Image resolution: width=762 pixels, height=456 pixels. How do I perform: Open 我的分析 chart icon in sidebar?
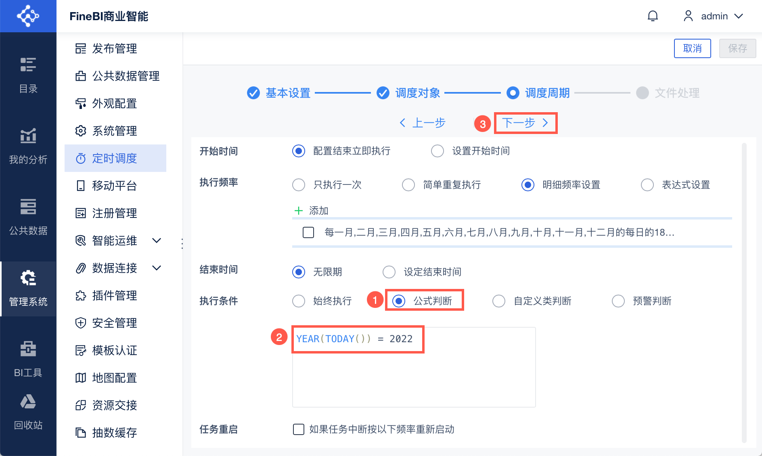pos(28,136)
